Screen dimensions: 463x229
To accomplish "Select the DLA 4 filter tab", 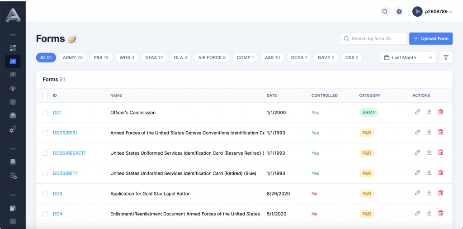I will pyautogui.click(x=180, y=57).
